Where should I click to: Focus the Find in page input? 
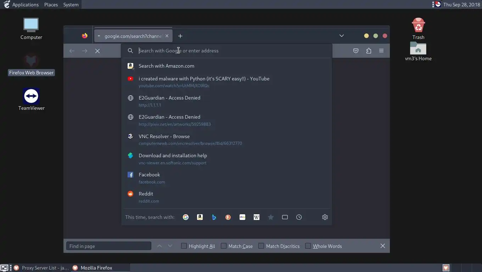pos(109,246)
